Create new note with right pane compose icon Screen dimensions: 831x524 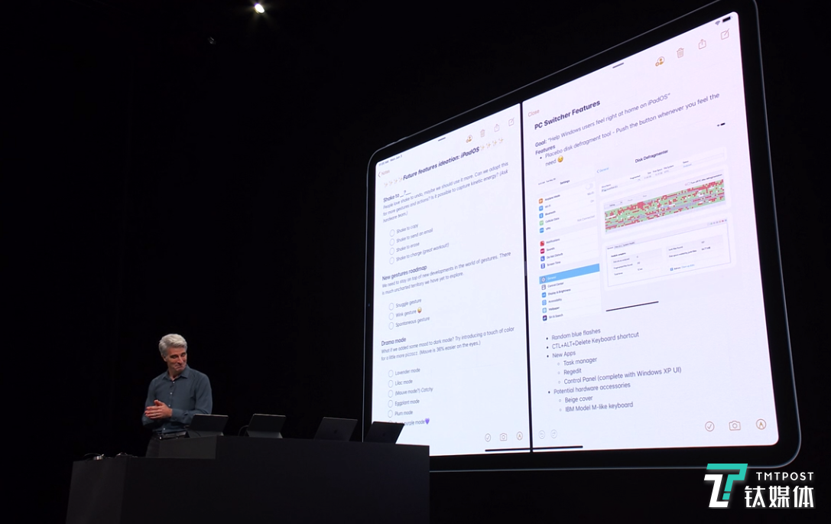(x=725, y=34)
